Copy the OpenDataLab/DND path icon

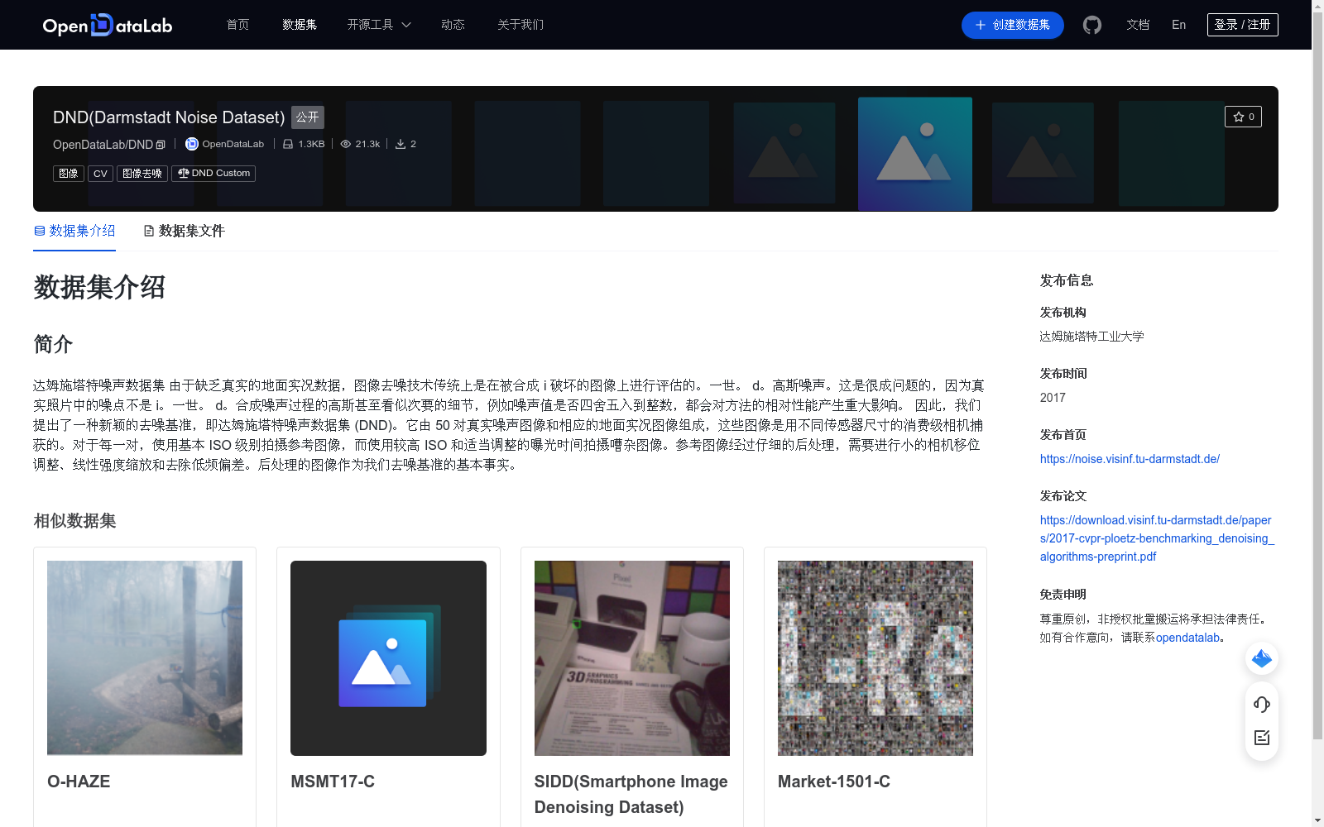pyautogui.click(x=161, y=145)
